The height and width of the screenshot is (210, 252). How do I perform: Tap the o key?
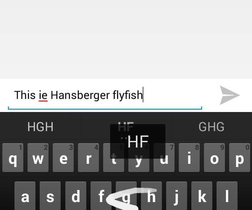pyautogui.click(x=214, y=158)
